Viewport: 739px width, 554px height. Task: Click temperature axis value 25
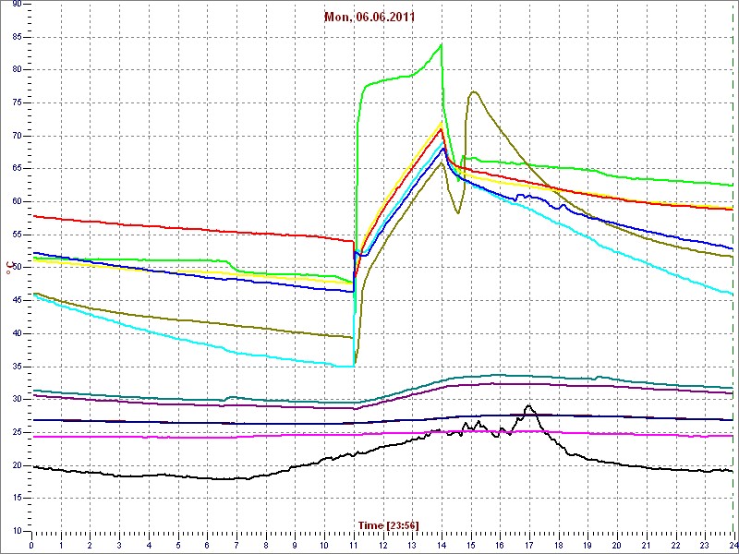tap(17, 432)
